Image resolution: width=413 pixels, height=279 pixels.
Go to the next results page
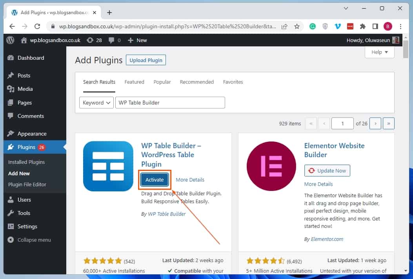(x=375, y=123)
